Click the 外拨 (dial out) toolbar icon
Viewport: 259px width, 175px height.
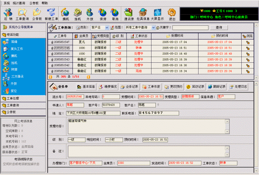pyautogui.click(x=90, y=13)
